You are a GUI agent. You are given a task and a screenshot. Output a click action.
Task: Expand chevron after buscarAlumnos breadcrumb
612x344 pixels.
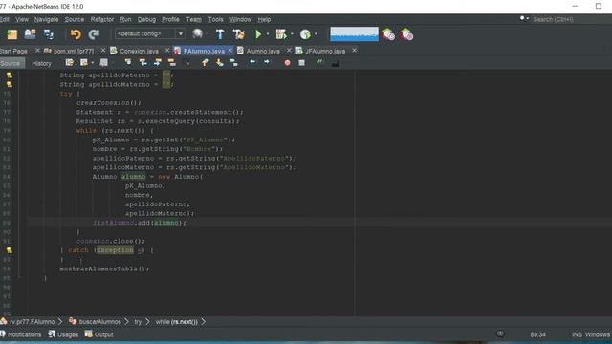[126, 322]
